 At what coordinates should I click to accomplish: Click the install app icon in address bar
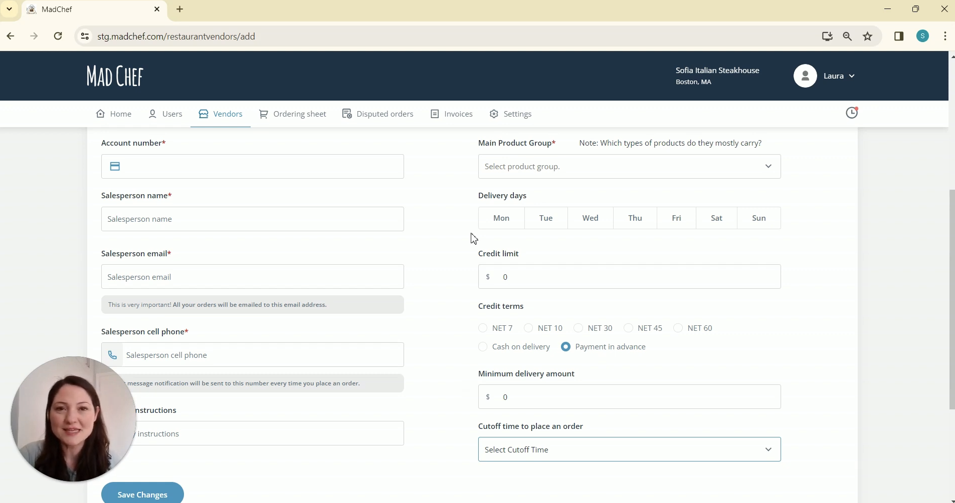click(828, 37)
